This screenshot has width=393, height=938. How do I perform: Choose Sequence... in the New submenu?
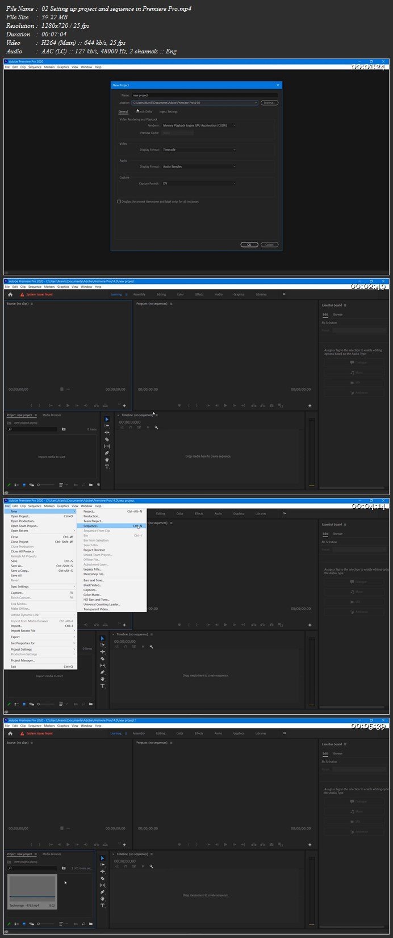[x=111, y=526]
